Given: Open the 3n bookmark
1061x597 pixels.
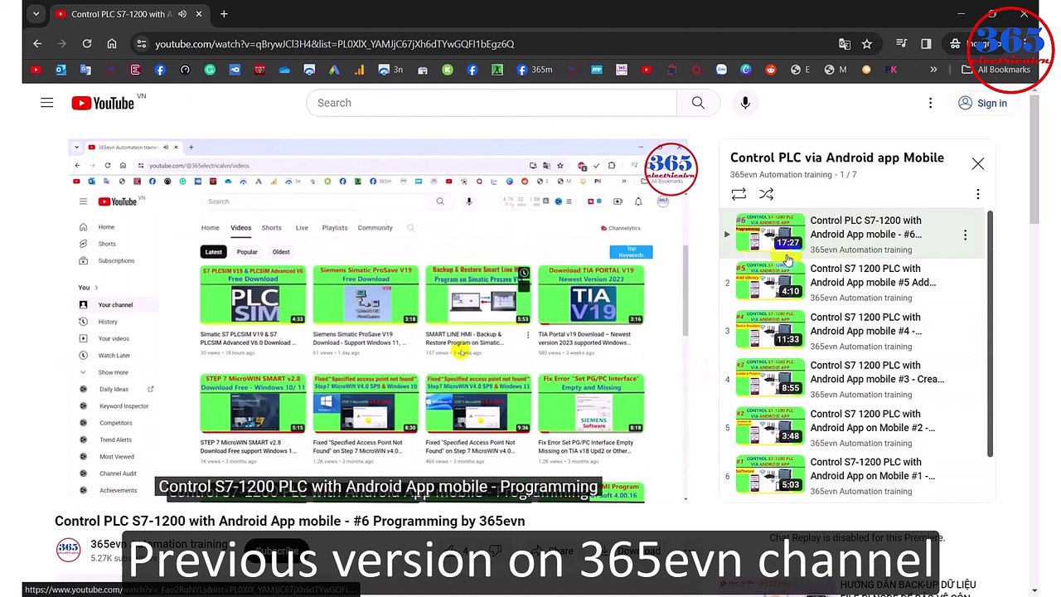Looking at the screenshot, I should pyautogui.click(x=390, y=70).
